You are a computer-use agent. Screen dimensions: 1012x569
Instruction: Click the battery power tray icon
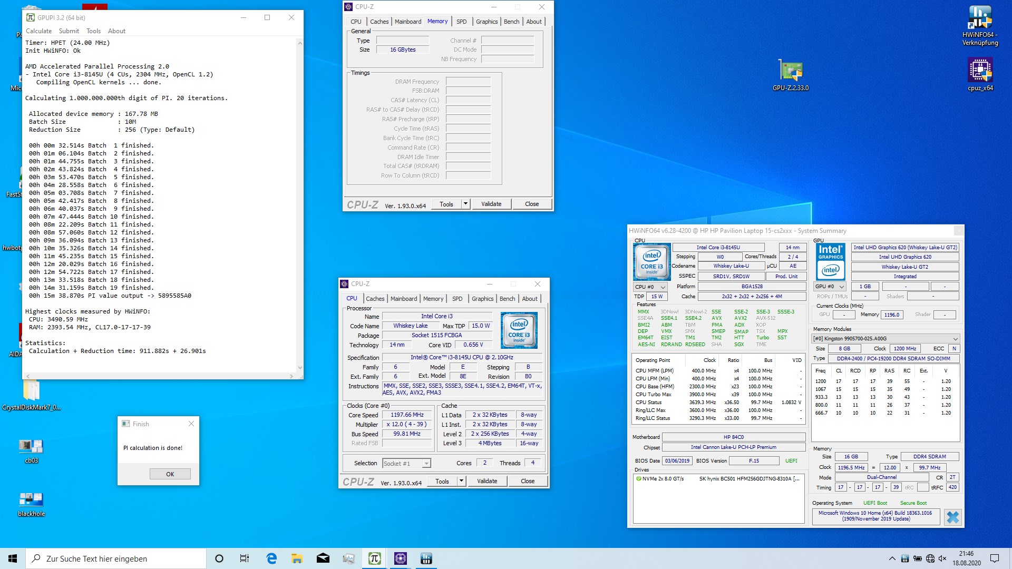[x=917, y=558]
